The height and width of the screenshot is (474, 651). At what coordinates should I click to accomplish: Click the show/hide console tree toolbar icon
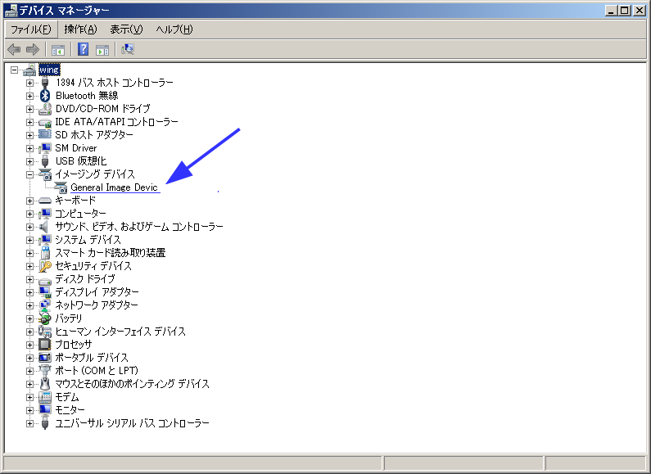pyautogui.click(x=58, y=50)
